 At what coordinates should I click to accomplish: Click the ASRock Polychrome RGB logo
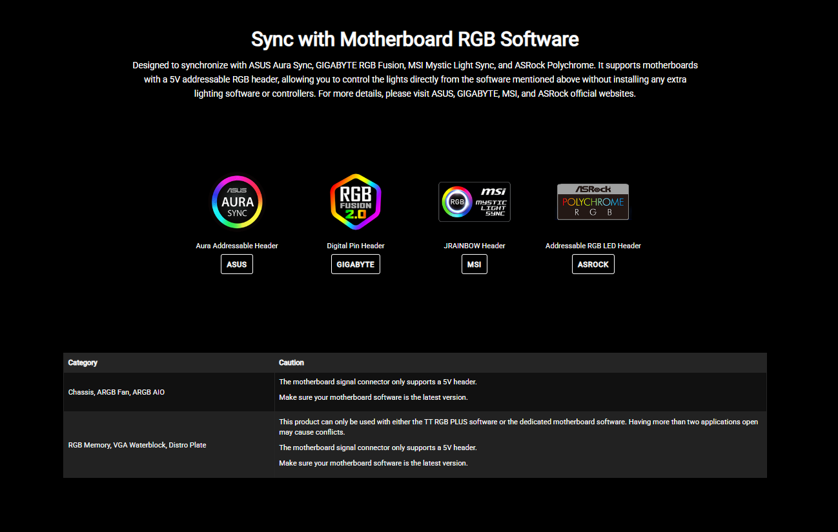593,202
